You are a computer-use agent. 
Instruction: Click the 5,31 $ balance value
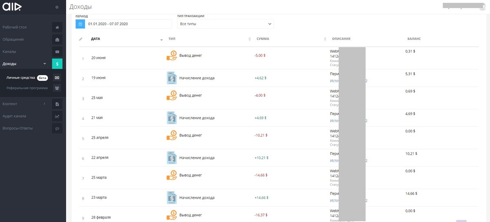coord(410,74)
